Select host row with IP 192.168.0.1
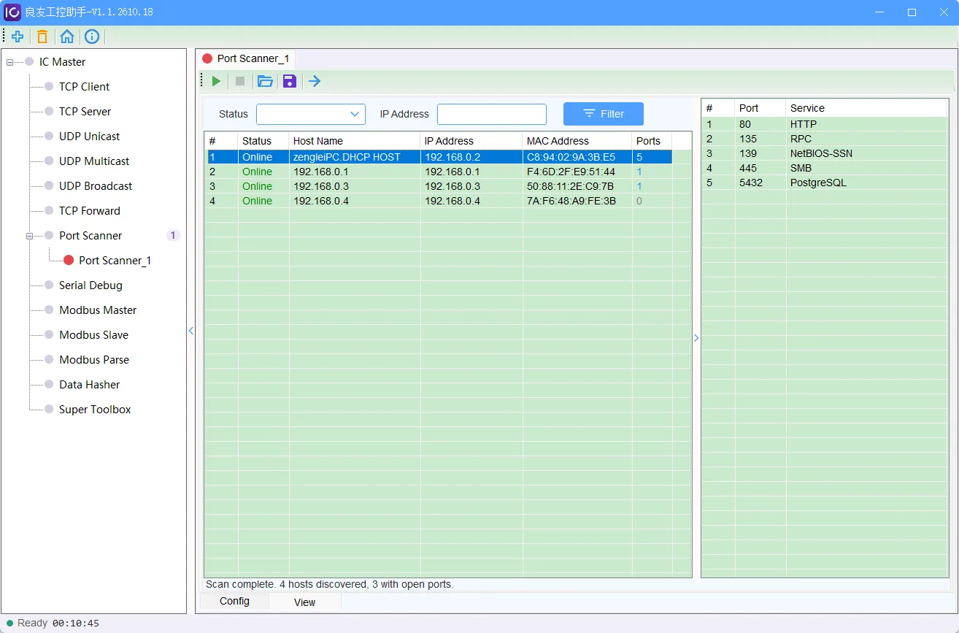Image resolution: width=959 pixels, height=633 pixels. click(x=439, y=172)
